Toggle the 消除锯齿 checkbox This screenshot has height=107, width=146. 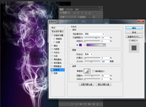[x=93, y=71]
